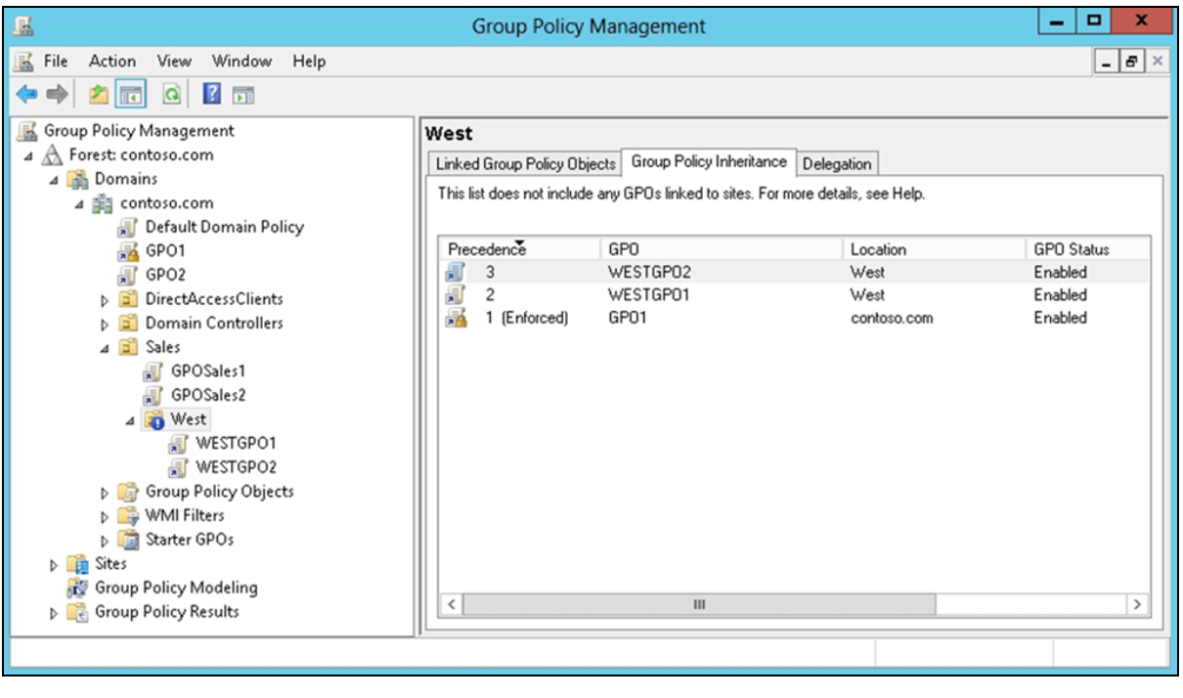
Task: Collapse the Sales OU
Action: coord(106,348)
